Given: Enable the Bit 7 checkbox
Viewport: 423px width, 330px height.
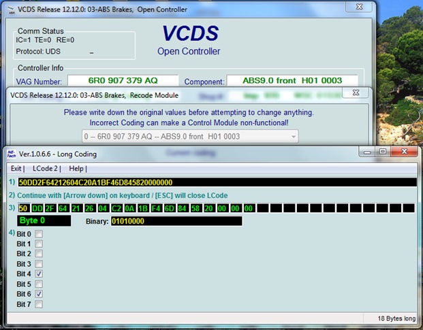Looking at the screenshot, I should tap(39, 303).
